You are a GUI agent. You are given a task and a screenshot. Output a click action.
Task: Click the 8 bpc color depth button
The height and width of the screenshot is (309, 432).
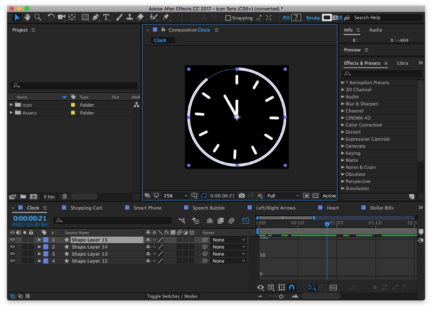pyautogui.click(x=49, y=196)
